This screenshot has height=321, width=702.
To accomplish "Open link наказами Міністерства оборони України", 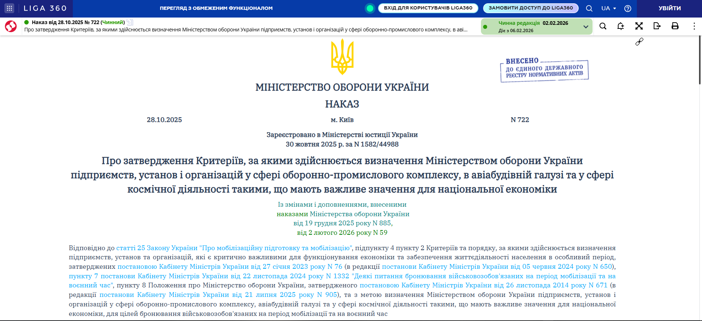I will [x=343, y=214].
